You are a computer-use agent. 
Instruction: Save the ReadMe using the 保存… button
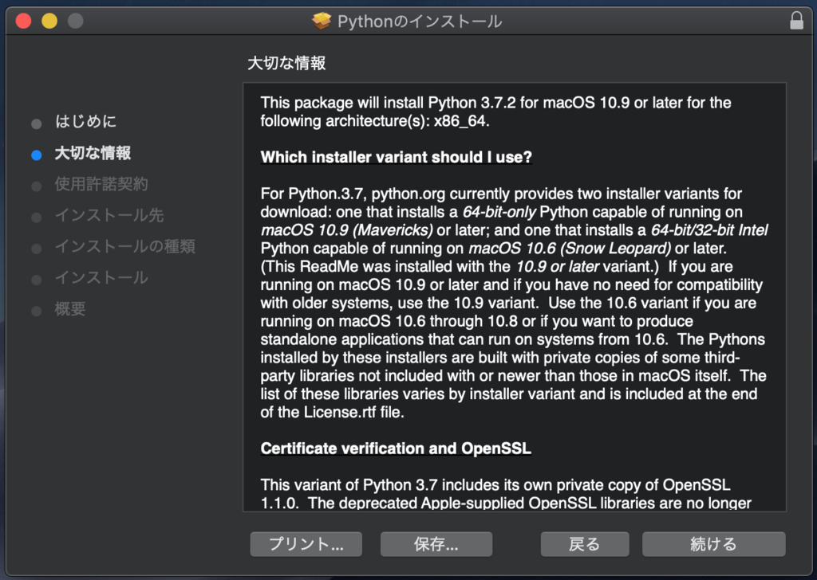pyautogui.click(x=436, y=544)
